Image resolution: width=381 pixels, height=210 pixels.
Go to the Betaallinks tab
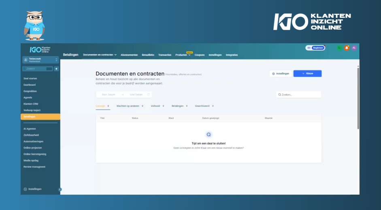(x=148, y=55)
